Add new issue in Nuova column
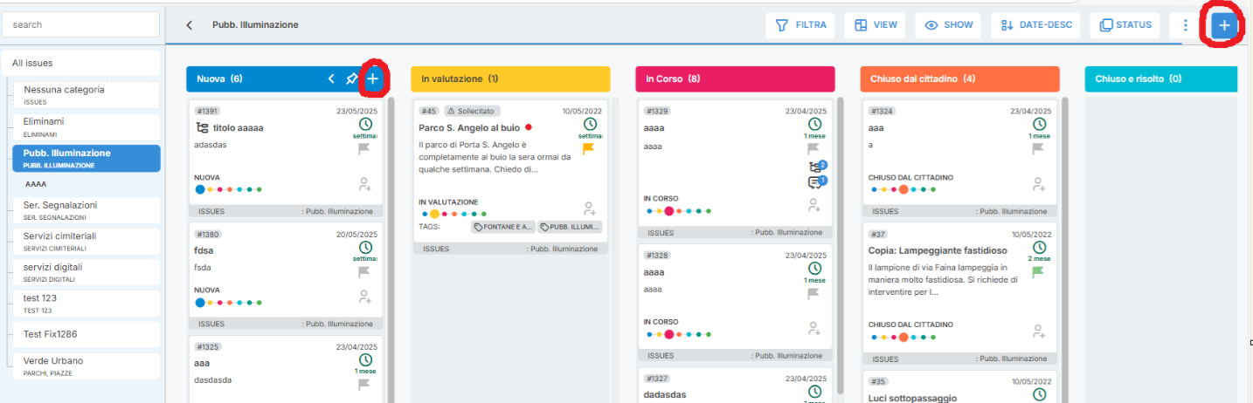Image resolution: width=1253 pixels, height=403 pixels. [373, 79]
